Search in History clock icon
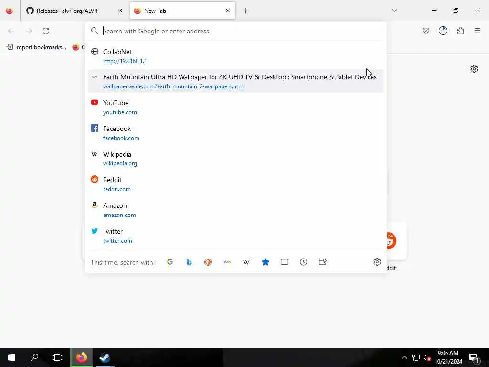 click(x=303, y=262)
